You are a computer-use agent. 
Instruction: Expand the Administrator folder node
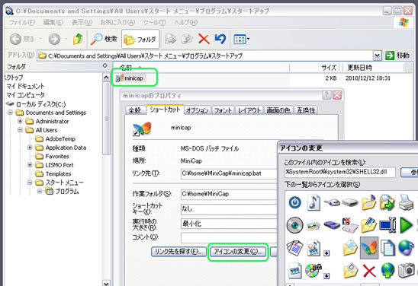20,121
